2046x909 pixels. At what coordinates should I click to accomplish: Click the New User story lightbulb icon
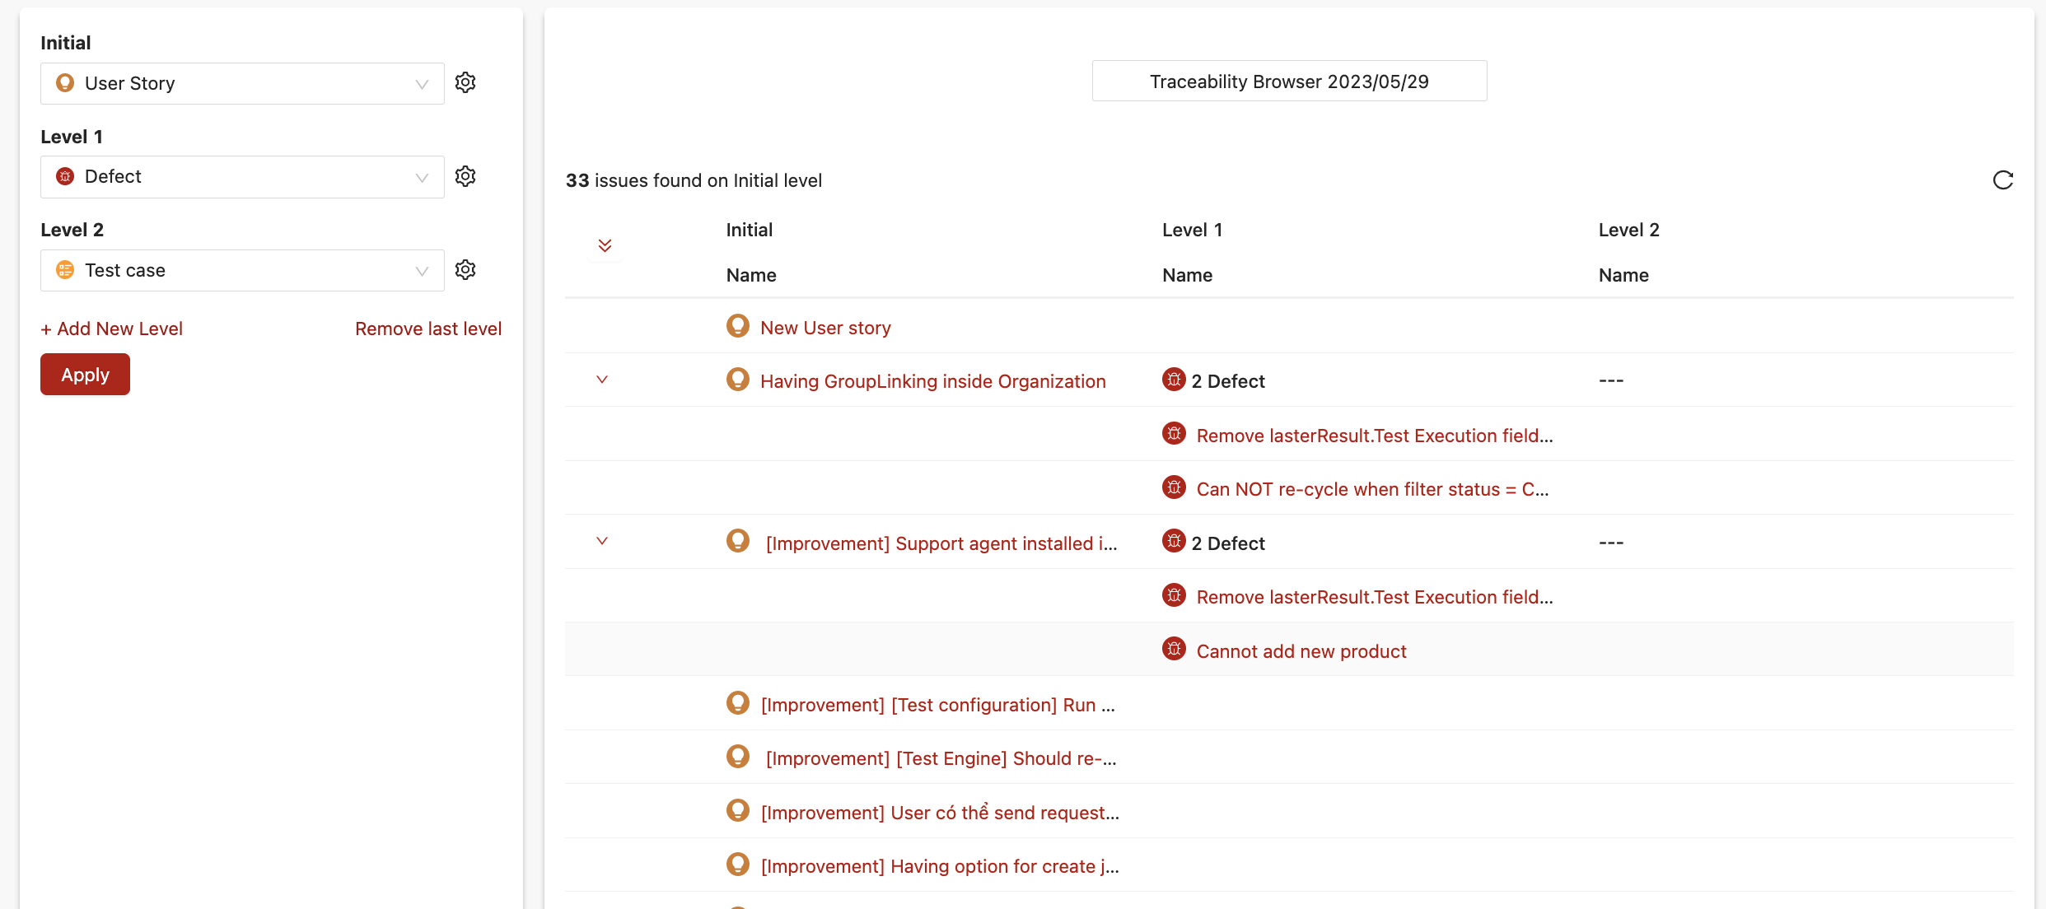pos(737,326)
